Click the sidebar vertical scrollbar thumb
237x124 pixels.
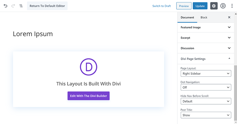[236, 93]
